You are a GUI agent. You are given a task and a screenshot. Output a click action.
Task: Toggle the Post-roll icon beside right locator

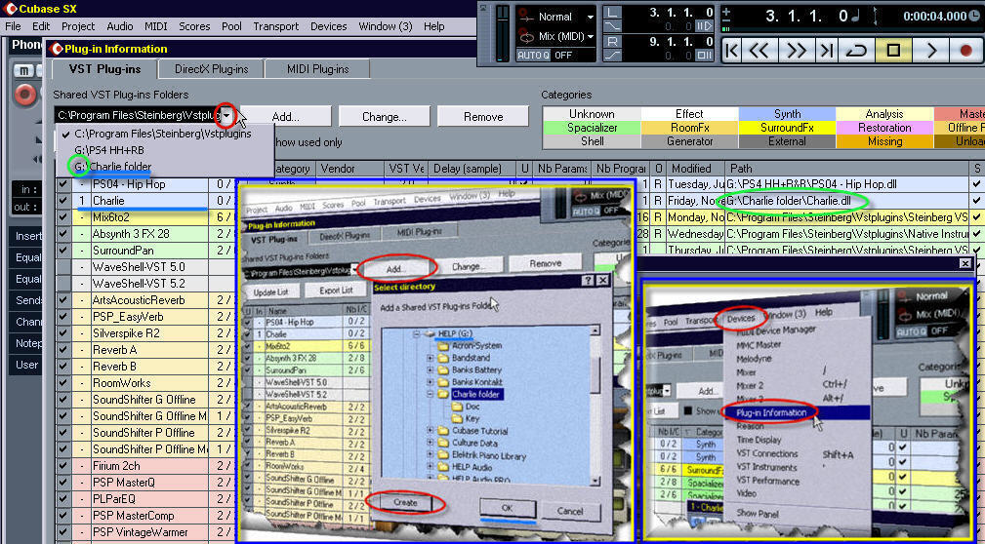click(705, 56)
